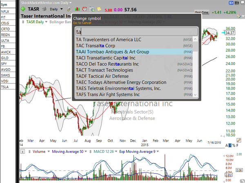Close the volume pane with the X box

click(x=22, y=152)
